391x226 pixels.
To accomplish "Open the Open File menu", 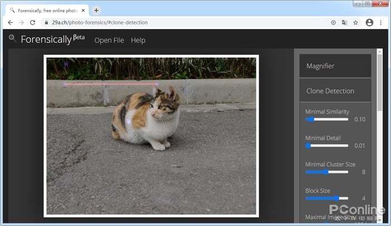I will pyautogui.click(x=109, y=40).
